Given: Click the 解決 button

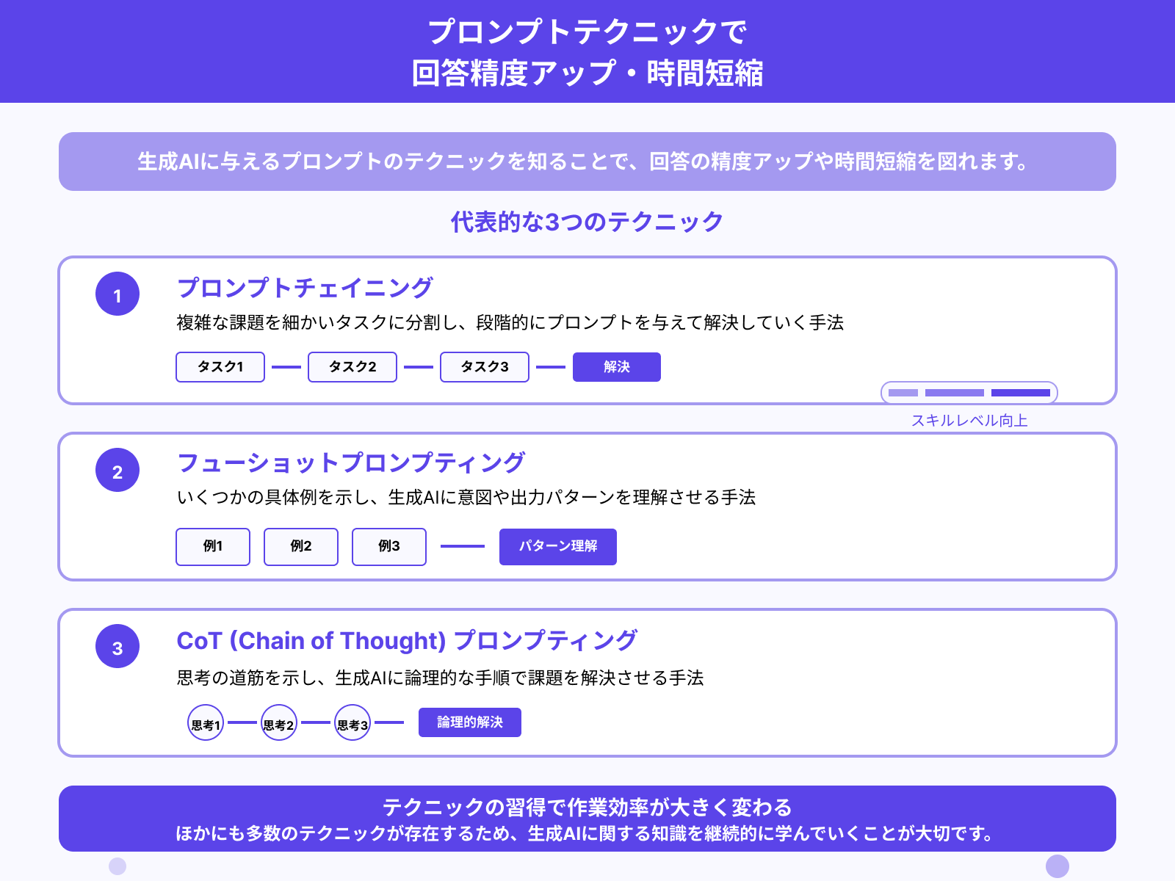Looking at the screenshot, I should click(616, 366).
